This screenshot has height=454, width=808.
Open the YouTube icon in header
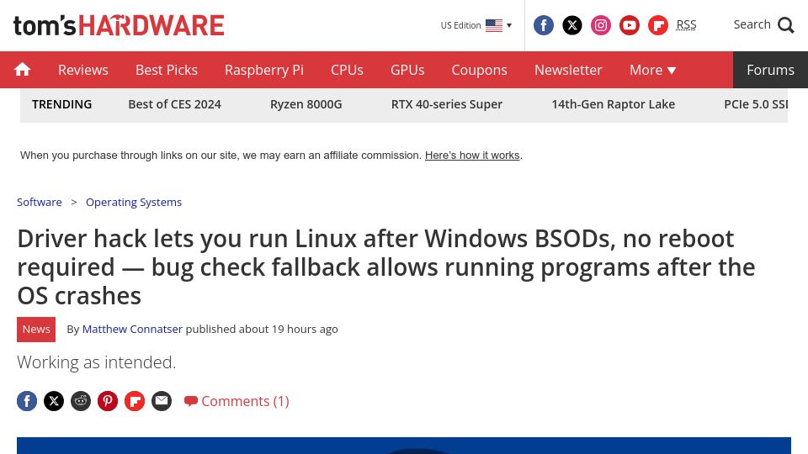[x=630, y=25]
